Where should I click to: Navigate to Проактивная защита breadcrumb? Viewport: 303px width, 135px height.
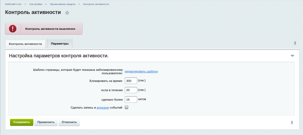63,4
